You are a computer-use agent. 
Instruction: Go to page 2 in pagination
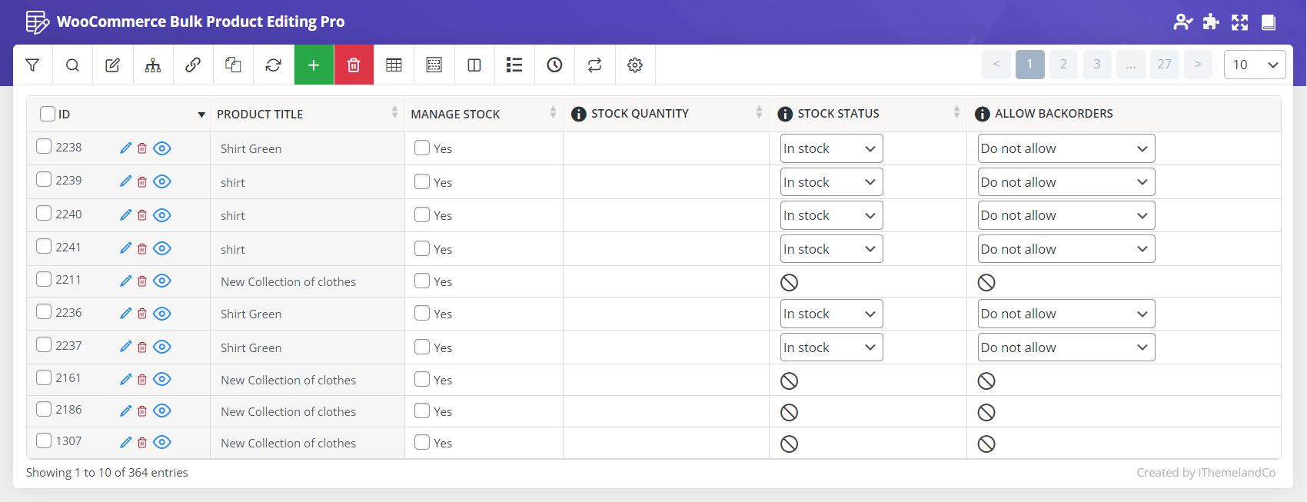tap(1063, 65)
